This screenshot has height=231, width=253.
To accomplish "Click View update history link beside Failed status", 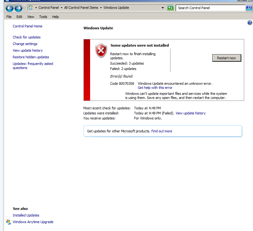I will (x=191, y=113).
